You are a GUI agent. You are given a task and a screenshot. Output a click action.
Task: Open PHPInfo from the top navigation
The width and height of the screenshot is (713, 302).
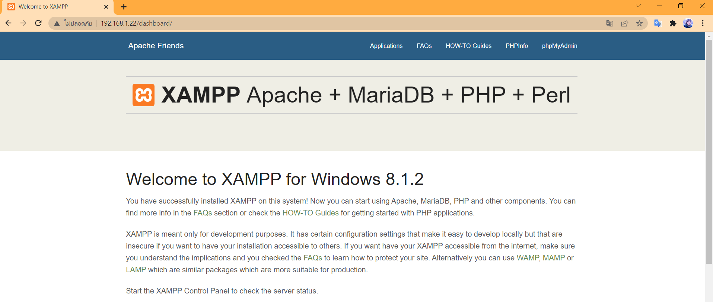pos(516,46)
